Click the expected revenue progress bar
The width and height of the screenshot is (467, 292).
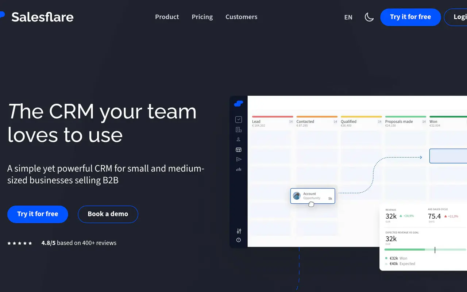pyautogui.click(x=425, y=250)
